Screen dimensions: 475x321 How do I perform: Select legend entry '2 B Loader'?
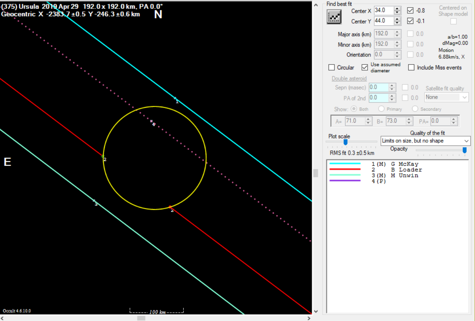pyautogui.click(x=397, y=170)
